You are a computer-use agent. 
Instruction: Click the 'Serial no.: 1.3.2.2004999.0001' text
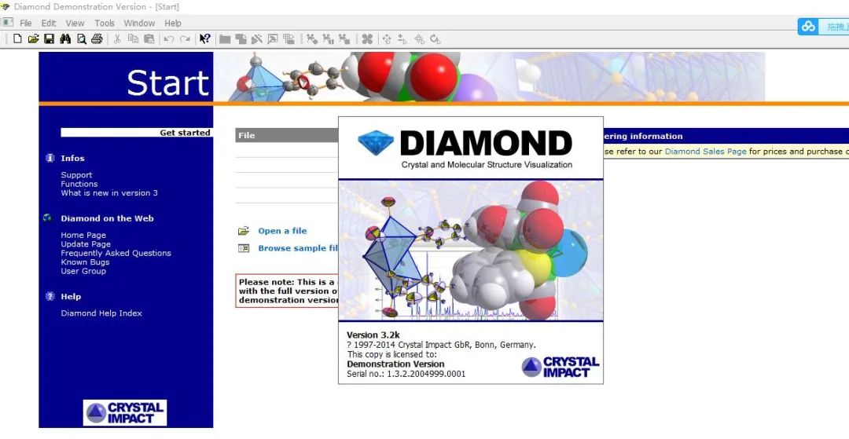406,374
